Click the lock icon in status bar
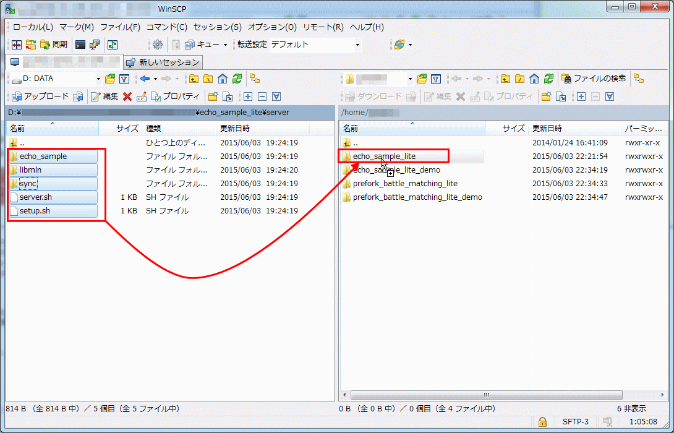Screen dimensions: 674x433 tap(542, 421)
